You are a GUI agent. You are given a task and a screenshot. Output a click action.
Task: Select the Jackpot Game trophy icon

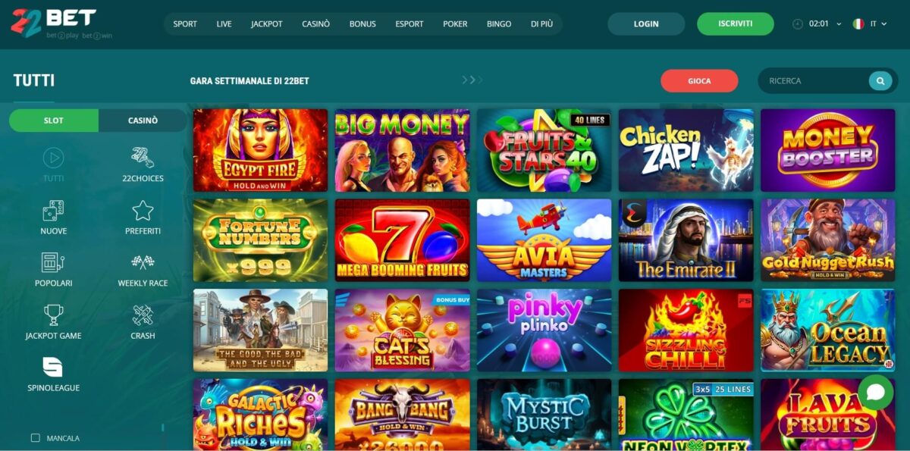[x=53, y=315]
